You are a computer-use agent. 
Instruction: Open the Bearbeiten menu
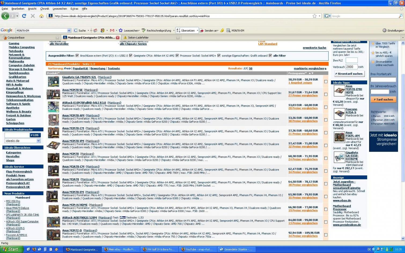click(x=18, y=9)
